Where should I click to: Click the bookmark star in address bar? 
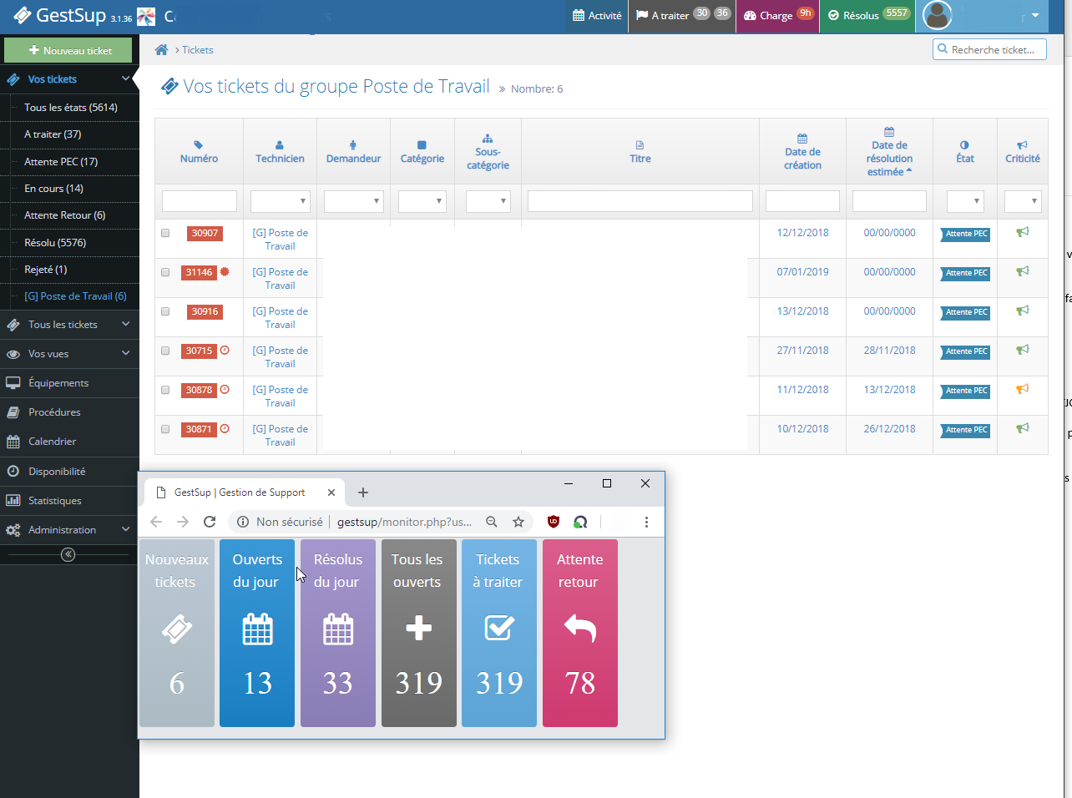click(518, 522)
